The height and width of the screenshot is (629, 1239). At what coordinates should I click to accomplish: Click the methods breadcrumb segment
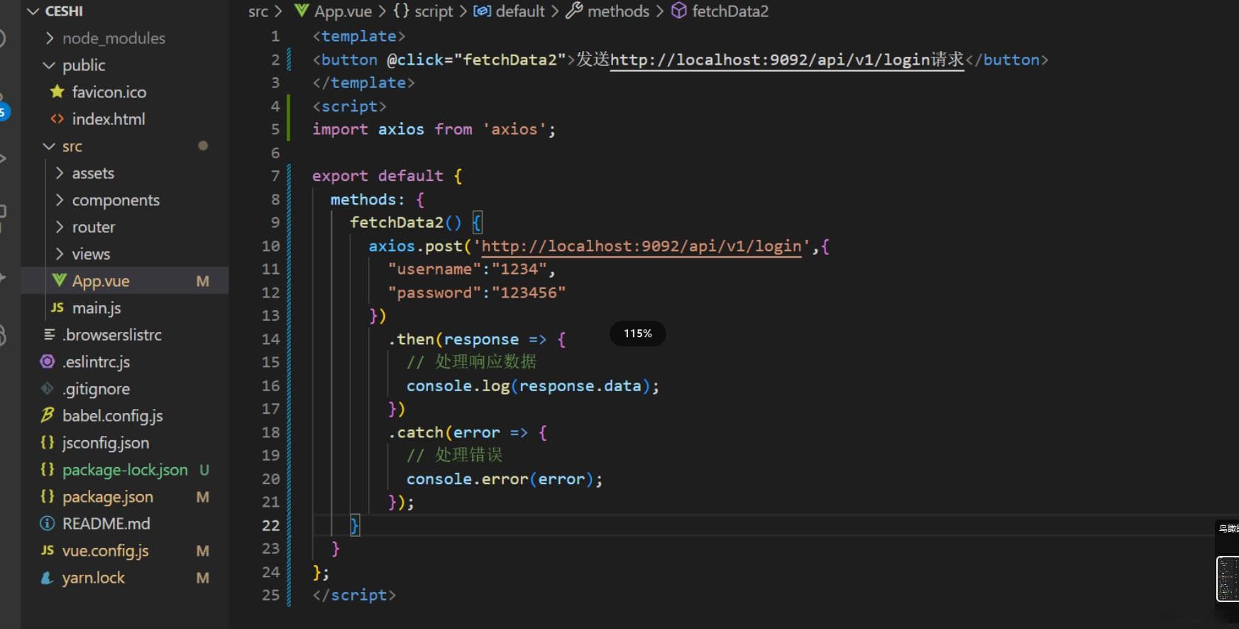618,11
